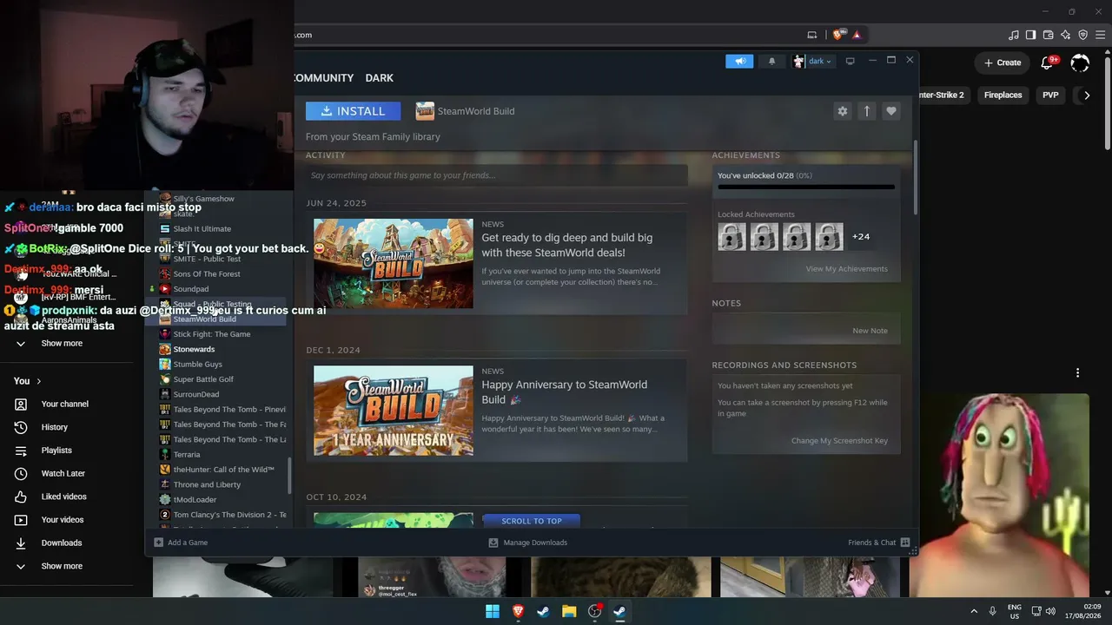The width and height of the screenshot is (1112, 625).
Task: Open Brave playlist music note icon
Action: [1014, 35]
